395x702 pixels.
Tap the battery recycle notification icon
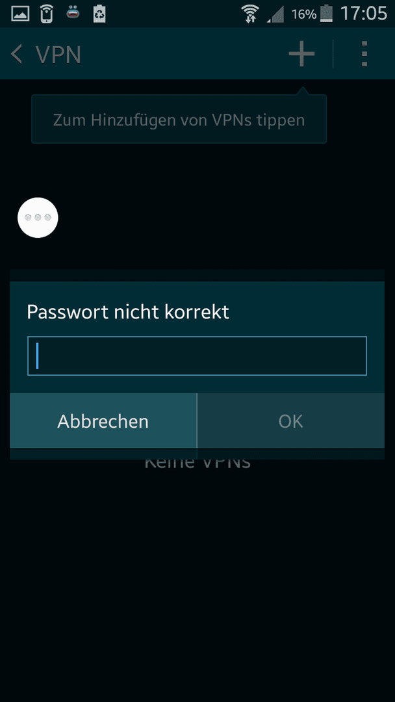tap(99, 14)
